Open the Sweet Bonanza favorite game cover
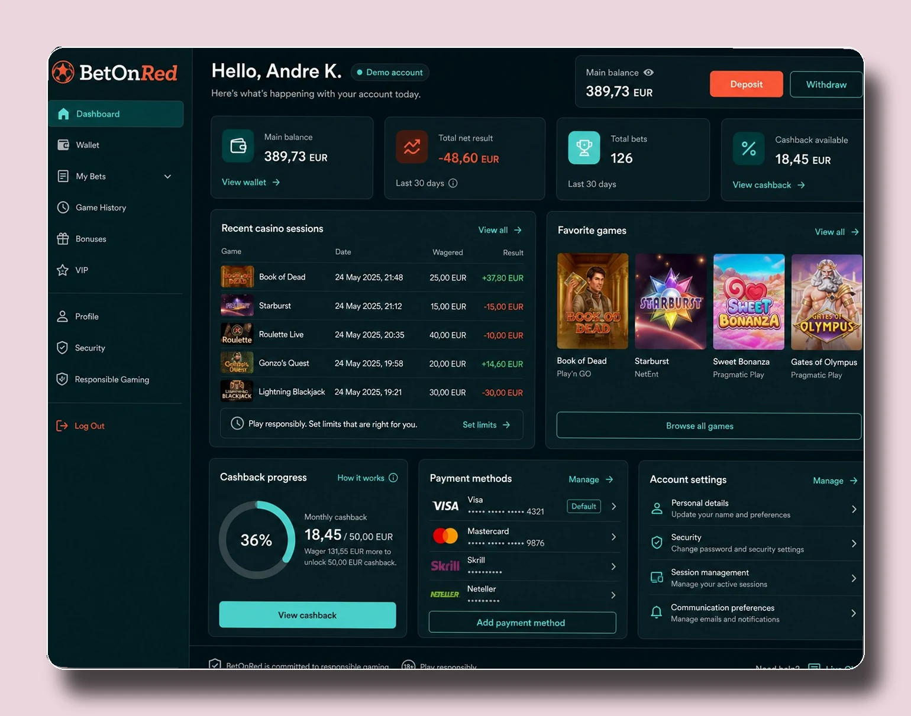 (x=749, y=302)
